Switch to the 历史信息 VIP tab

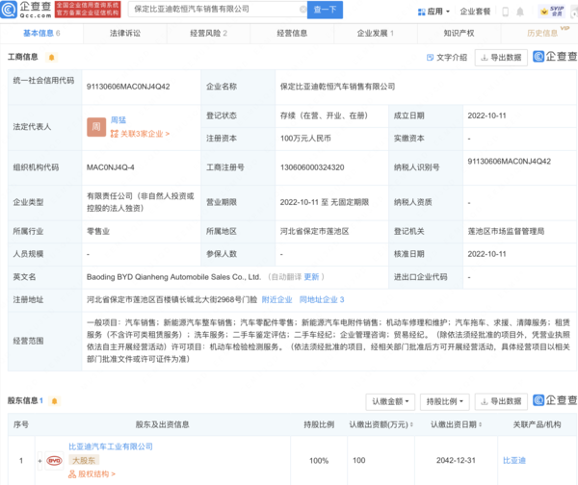click(x=542, y=33)
